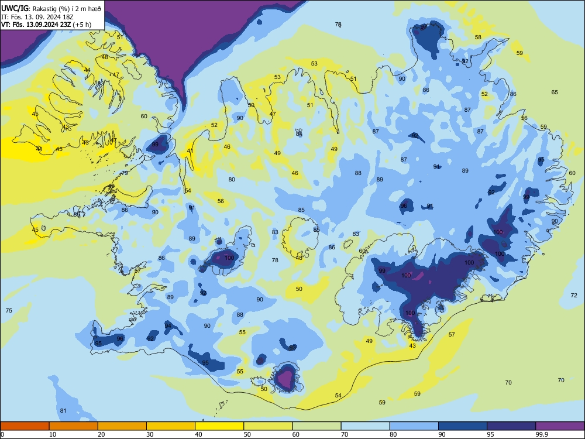Click the legend tick label '95'
Image resolution: width=585 pixels, height=439 pixels.
[491, 434]
